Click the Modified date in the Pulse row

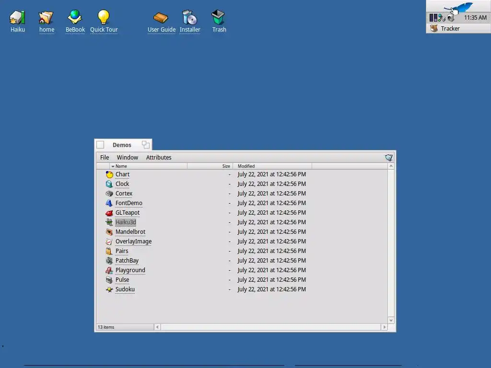pos(272,280)
